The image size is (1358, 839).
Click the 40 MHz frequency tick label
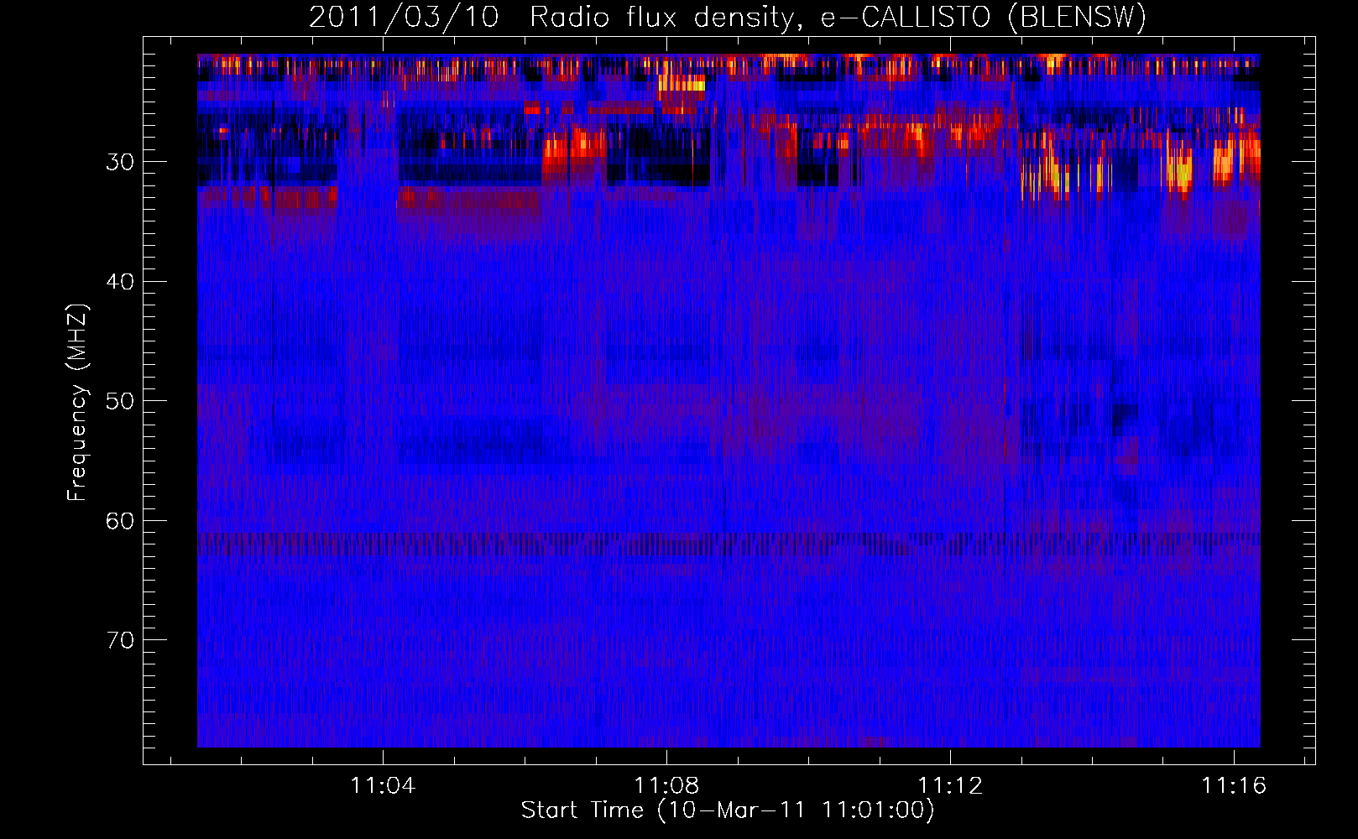coord(120,281)
